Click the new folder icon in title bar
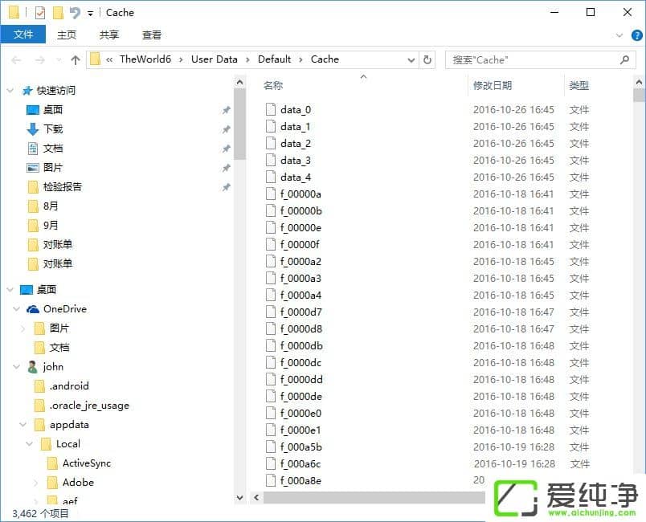 pyautogui.click(x=58, y=12)
